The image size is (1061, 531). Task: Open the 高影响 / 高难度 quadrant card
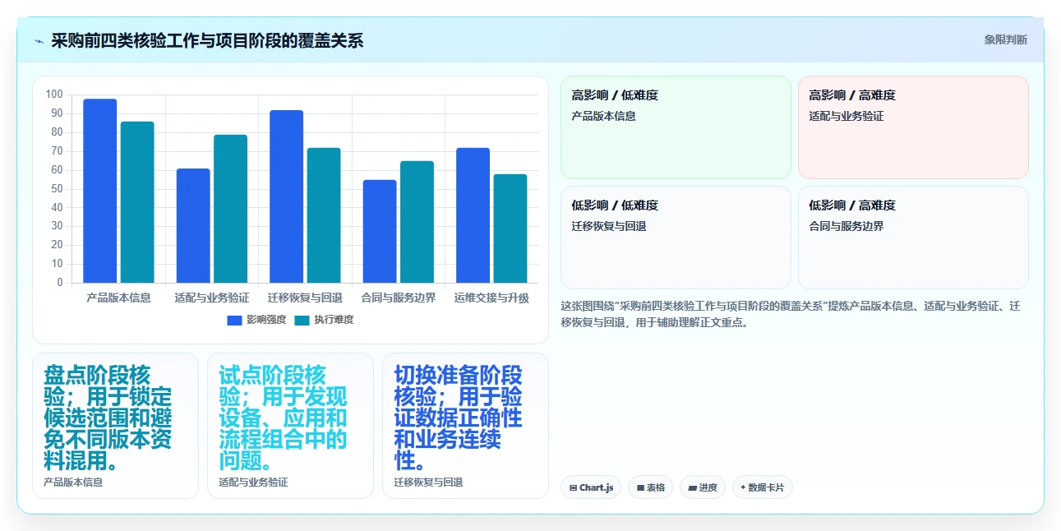[x=913, y=127]
